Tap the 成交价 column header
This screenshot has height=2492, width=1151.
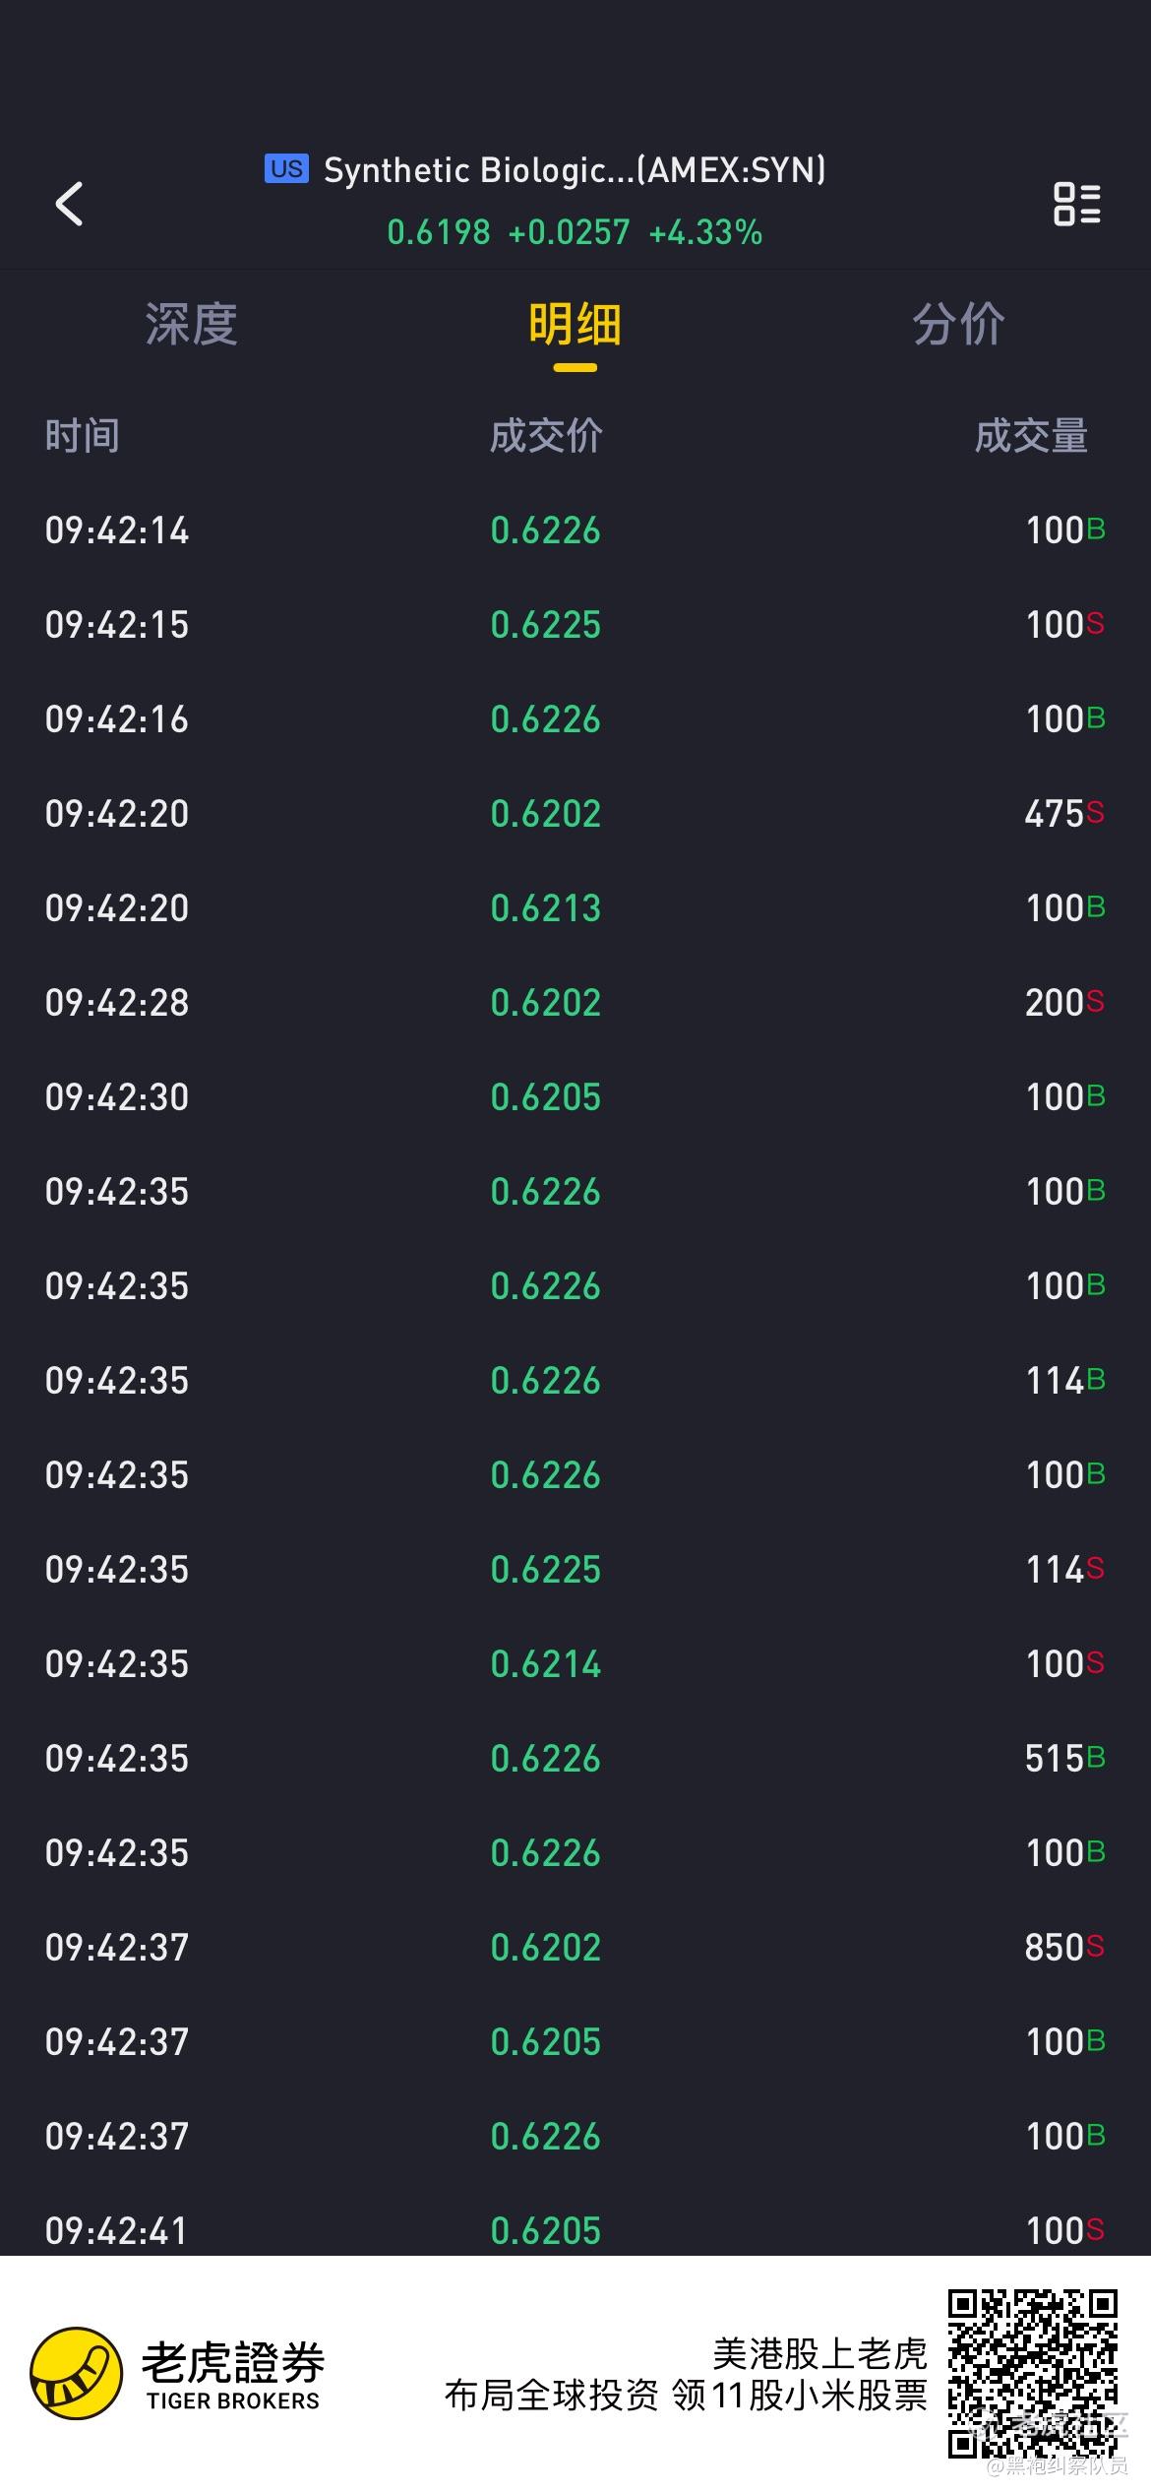[546, 435]
